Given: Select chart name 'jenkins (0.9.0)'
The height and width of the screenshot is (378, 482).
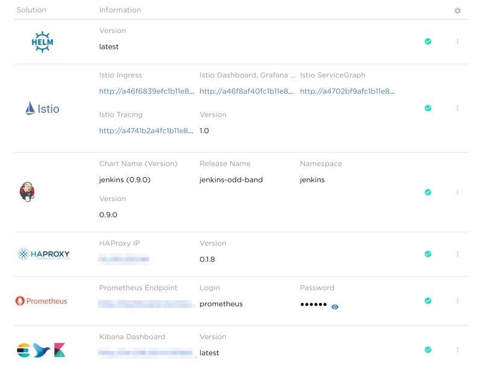Looking at the screenshot, I should (x=125, y=179).
